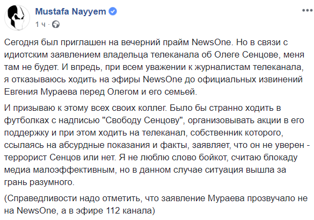Click the phrase "грань разумного"
Image resolution: width=314 pixels, height=220 pixels.
pos(39,182)
